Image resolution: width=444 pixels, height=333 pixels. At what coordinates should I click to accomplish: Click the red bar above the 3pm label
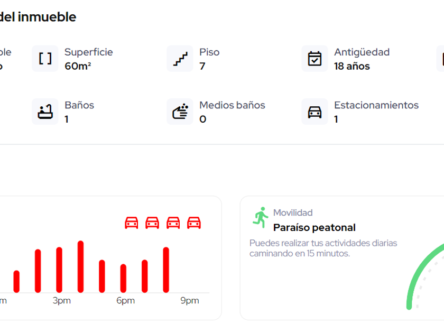pos(59,270)
